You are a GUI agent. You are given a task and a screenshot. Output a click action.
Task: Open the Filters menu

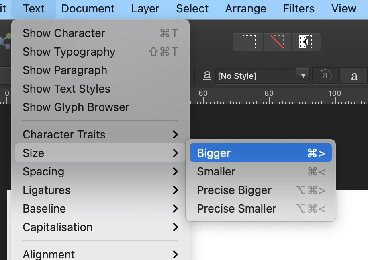298,8
